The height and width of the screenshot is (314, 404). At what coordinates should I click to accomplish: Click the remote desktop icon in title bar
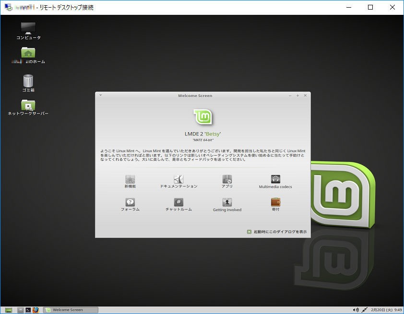[x=9, y=7]
